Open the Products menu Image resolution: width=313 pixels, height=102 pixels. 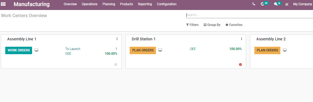click(x=127, y=4)
